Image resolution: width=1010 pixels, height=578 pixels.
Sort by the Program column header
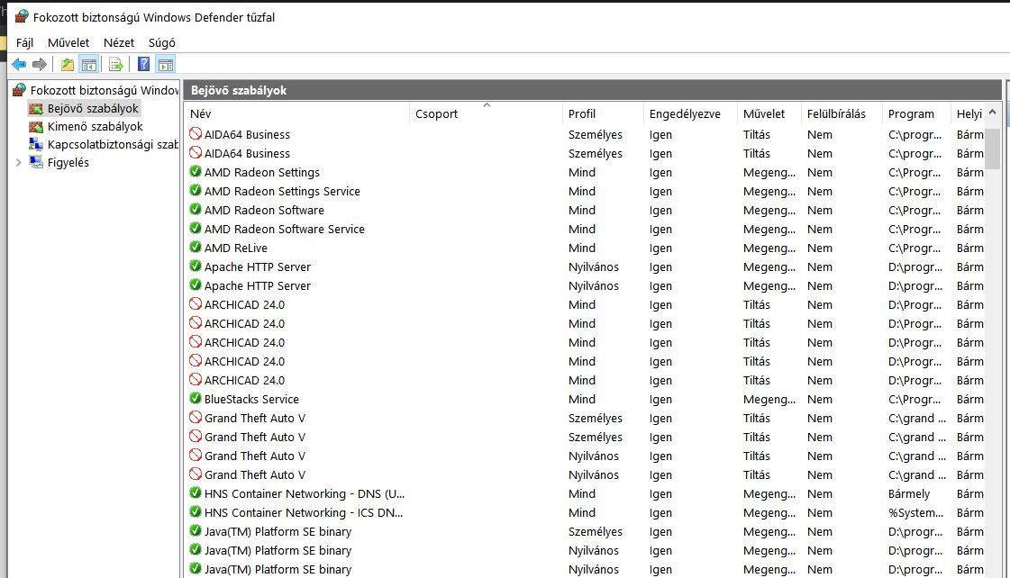(x=916, y=114)
